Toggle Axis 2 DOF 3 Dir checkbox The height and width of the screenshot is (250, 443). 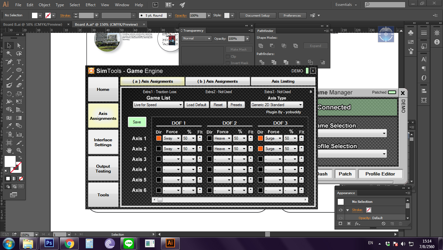tap(260, 149)
